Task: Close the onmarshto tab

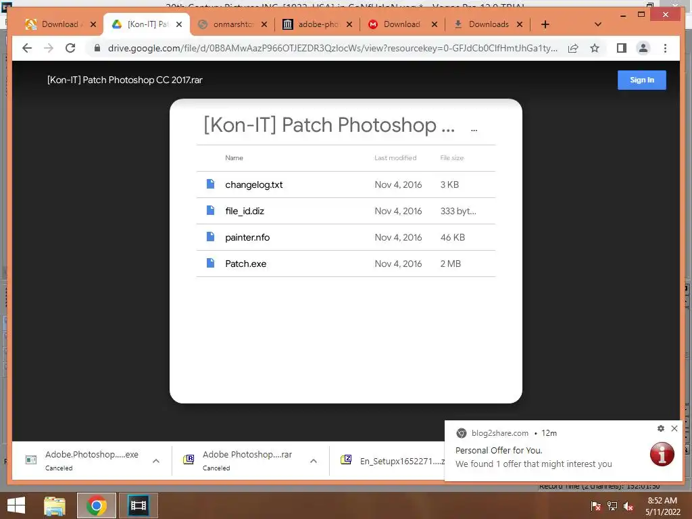Action: [x=264, y=24]
